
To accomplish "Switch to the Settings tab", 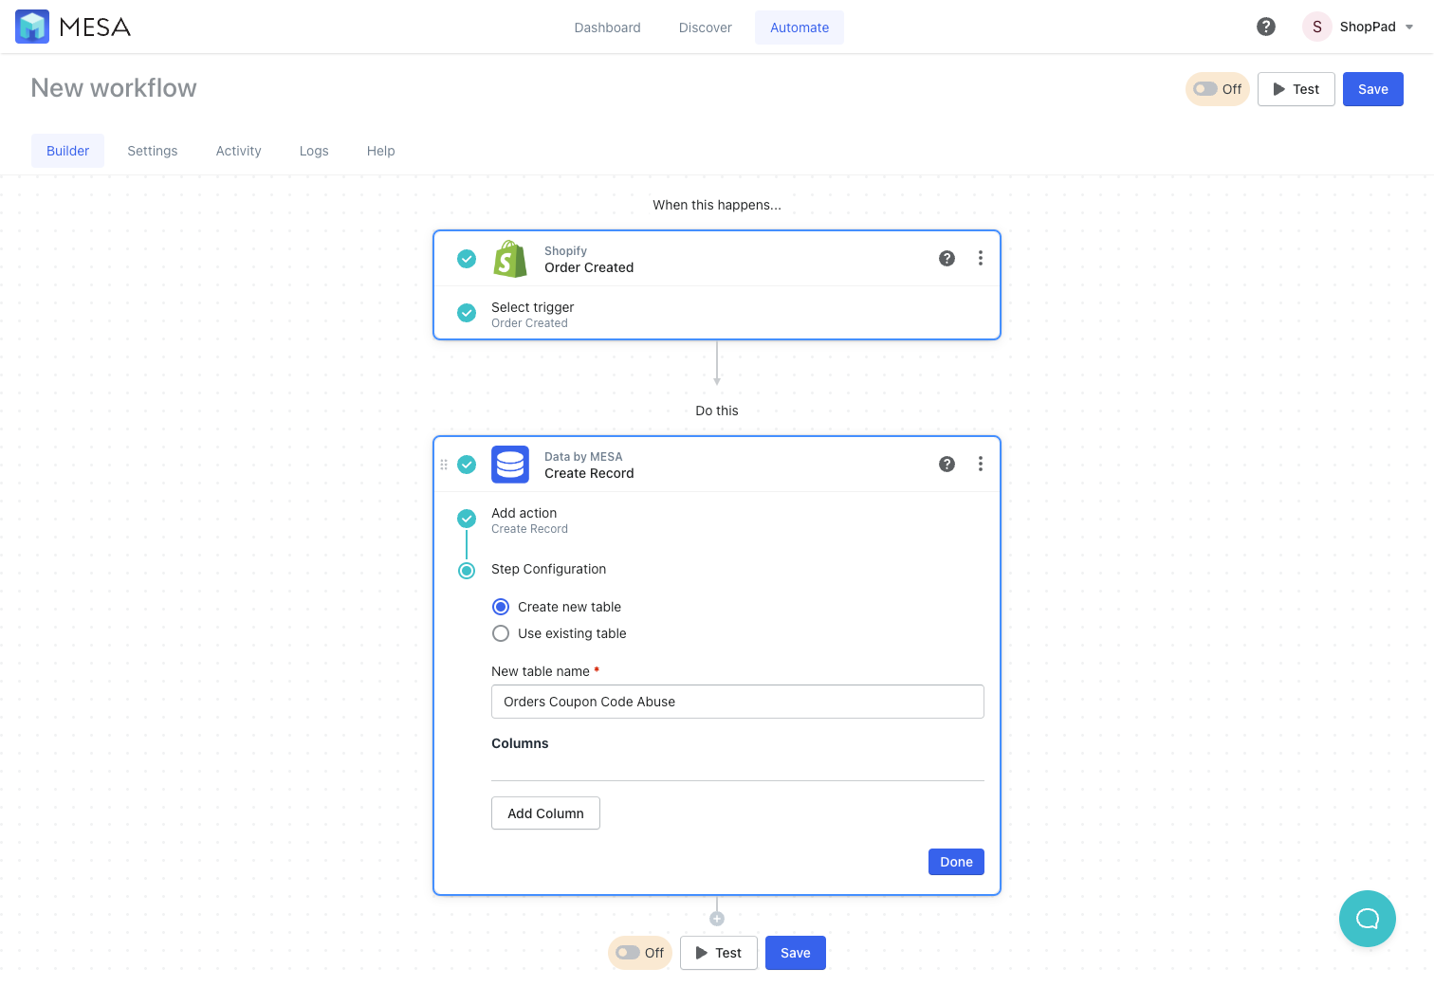I will tap(153, 151).
